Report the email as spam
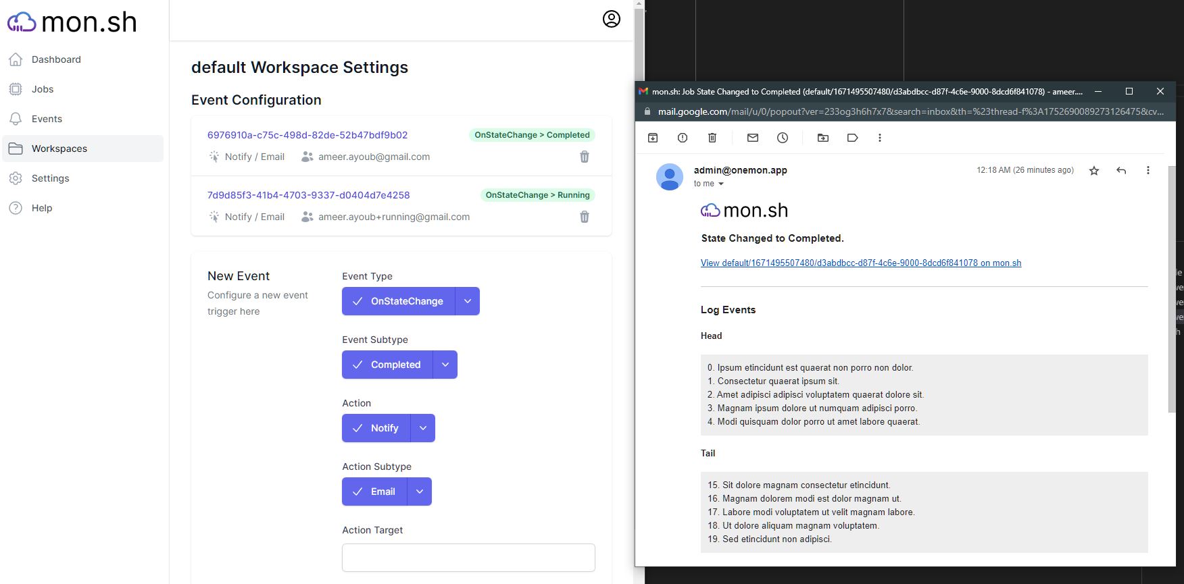The height and width of the screenshot is (584, 1184). (x=683, y=138)
